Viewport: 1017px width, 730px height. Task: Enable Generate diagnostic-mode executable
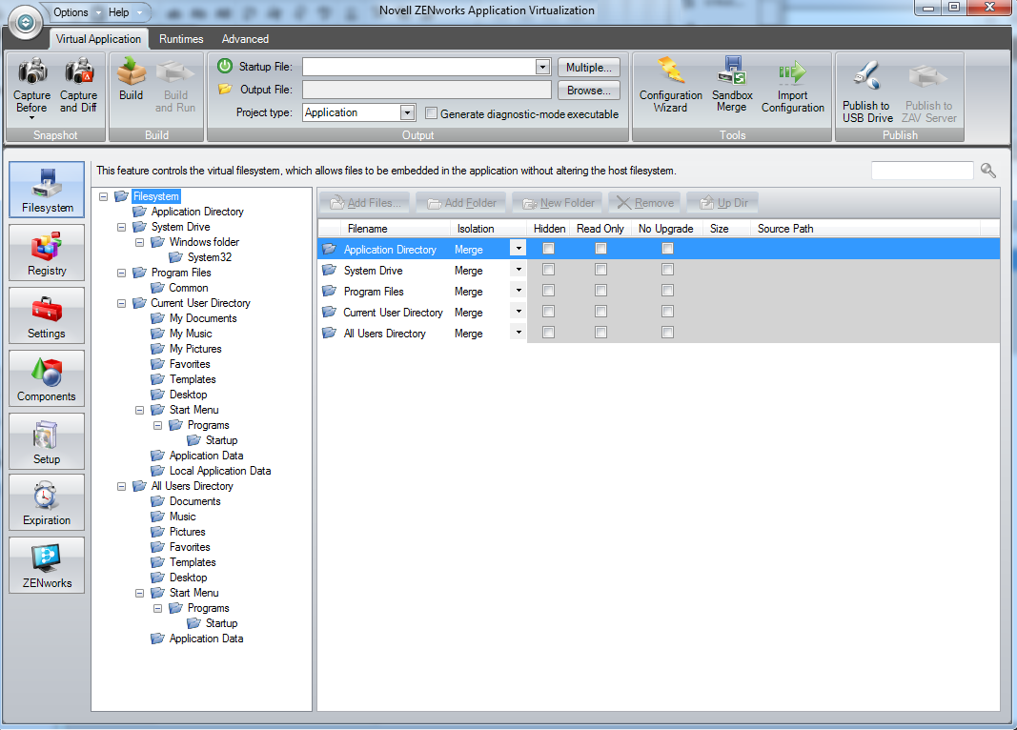point(431,112)
